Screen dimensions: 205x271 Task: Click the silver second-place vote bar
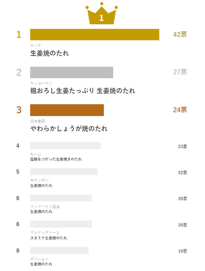click(x=72, y=72)
